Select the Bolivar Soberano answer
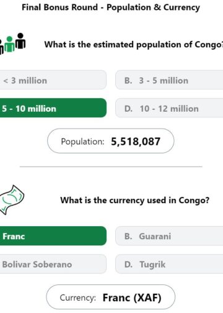 53,264
